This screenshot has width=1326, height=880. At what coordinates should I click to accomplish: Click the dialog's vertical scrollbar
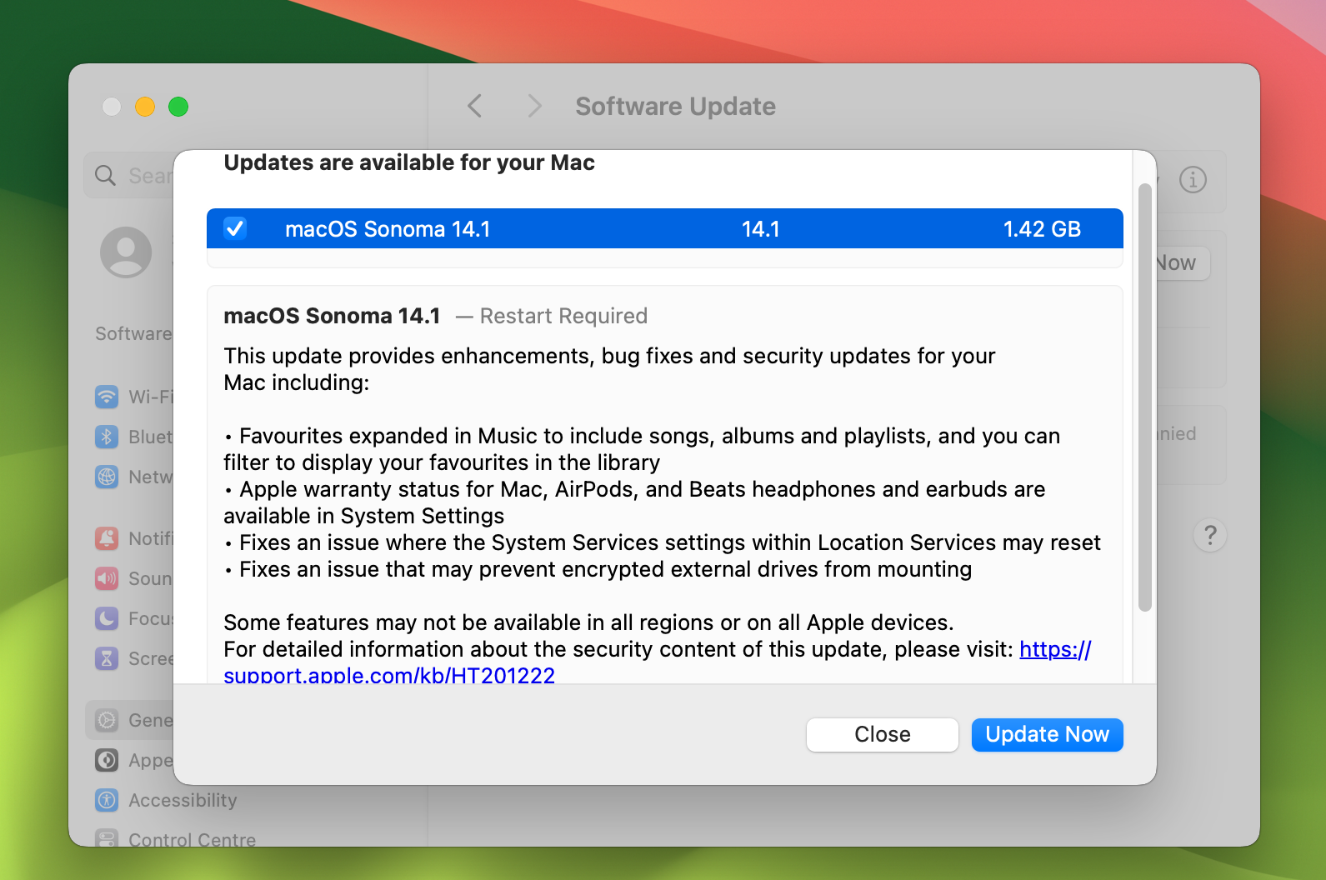(1144, 397)
